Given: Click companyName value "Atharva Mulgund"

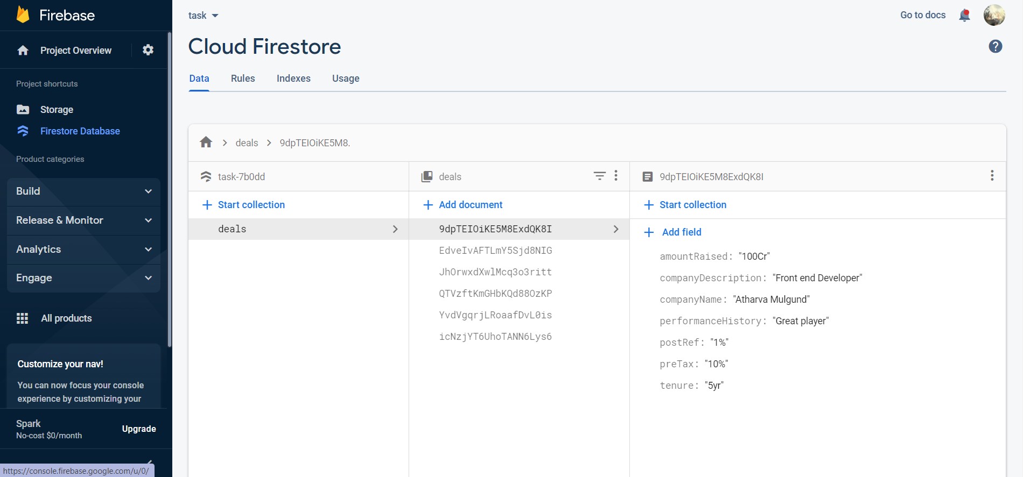Looking at the screenshot, I should point(771,300).
